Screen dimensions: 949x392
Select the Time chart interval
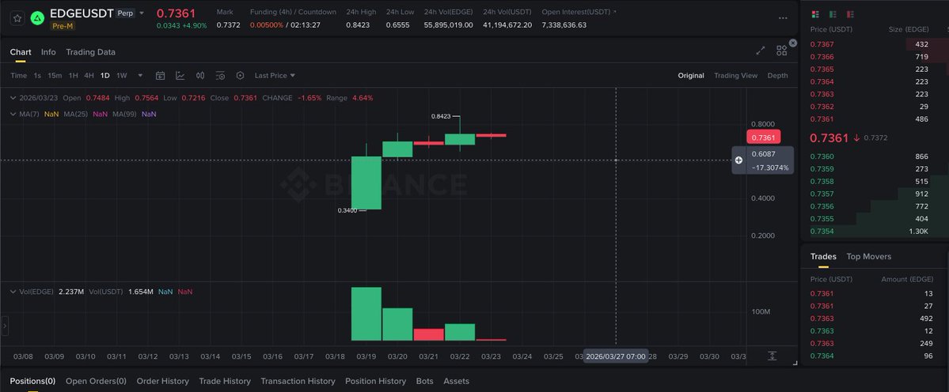click(x=19, y=76)
